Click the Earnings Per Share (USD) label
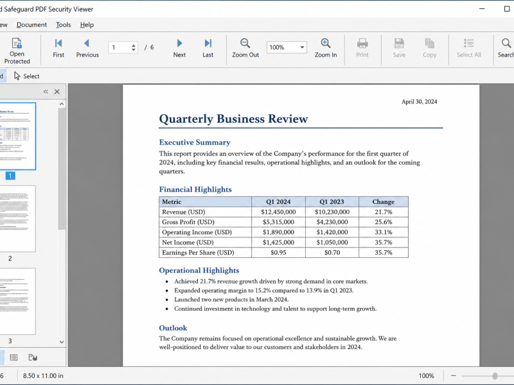 [198, 253]
